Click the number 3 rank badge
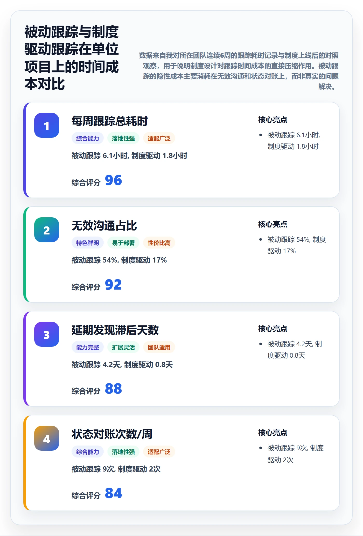This screenshot has height=536, width=363. (47, 334)
